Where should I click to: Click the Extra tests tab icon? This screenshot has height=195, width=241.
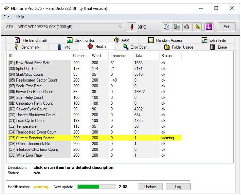pos(204,40)
